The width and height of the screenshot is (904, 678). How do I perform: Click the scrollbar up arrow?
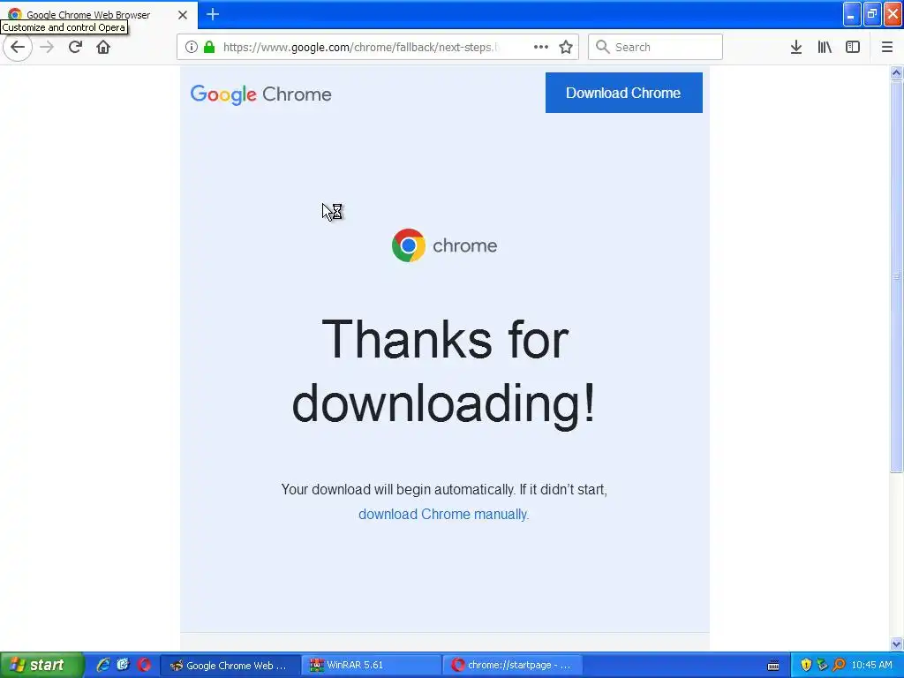897,72
